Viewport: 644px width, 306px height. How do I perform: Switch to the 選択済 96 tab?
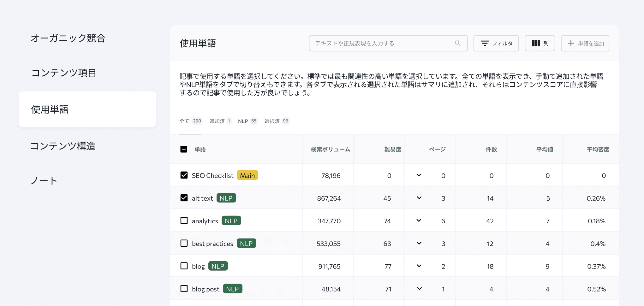tap(277, 121)
